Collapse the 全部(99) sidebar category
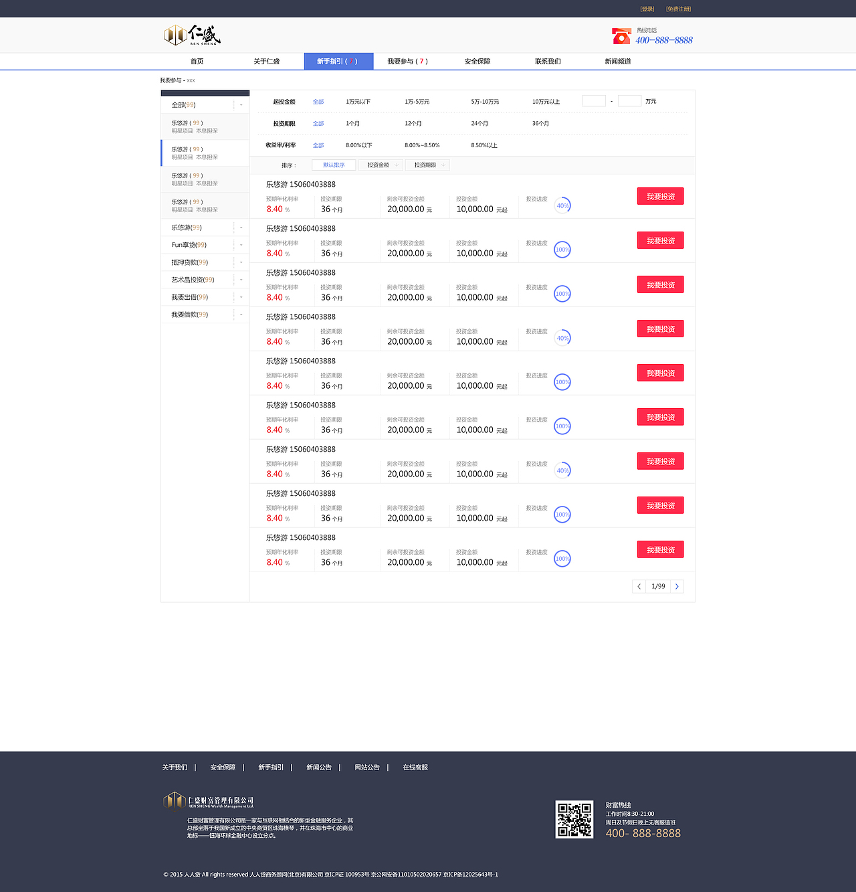 coord(241,105)
